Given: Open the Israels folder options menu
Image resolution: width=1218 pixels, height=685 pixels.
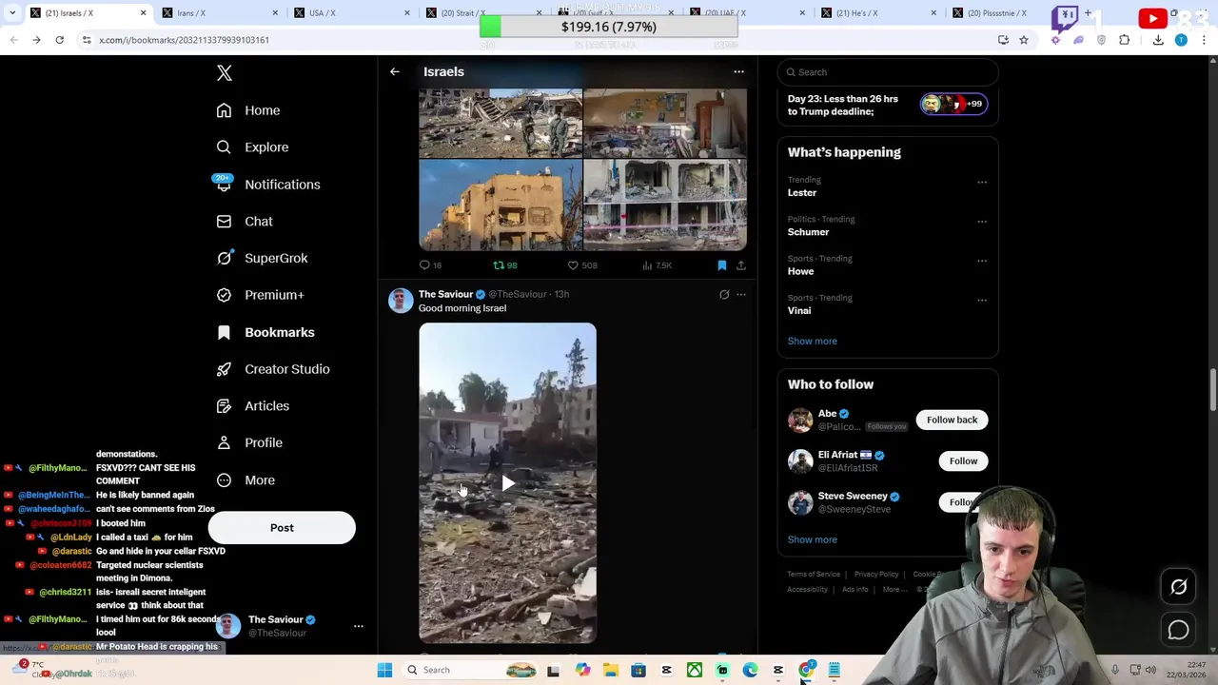Looking at the screenshot, I should (x=738, y=71).
